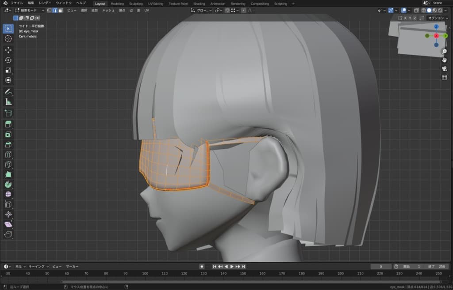Click the pan view hand icon
The height and width of the screenshot is (290, 453).
[444, 60]
